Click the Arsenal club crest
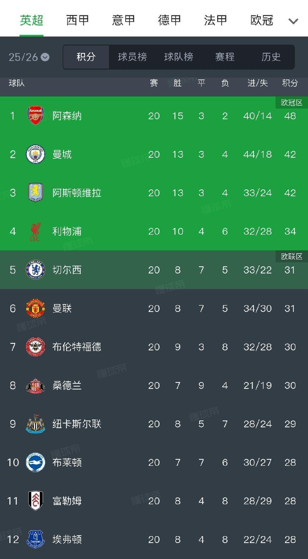 click(35, 116)
